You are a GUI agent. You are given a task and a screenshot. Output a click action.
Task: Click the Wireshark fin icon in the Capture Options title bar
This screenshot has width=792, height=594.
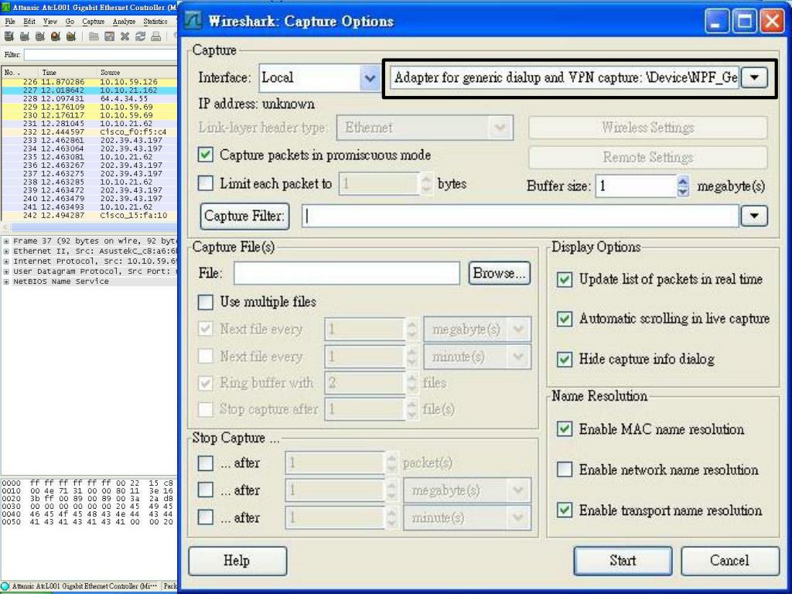193,21
